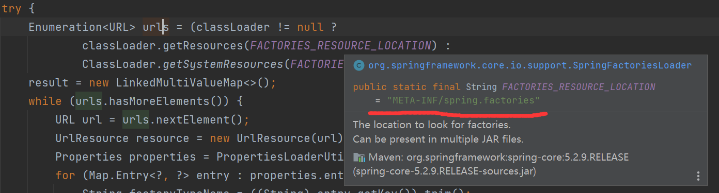719x193 pixels.
Task: Click "public static final String" modifiers in popup
Action: pos(425,87)
